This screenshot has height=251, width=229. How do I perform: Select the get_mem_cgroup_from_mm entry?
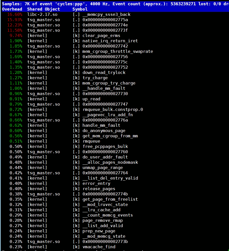[x=110, y=136]
